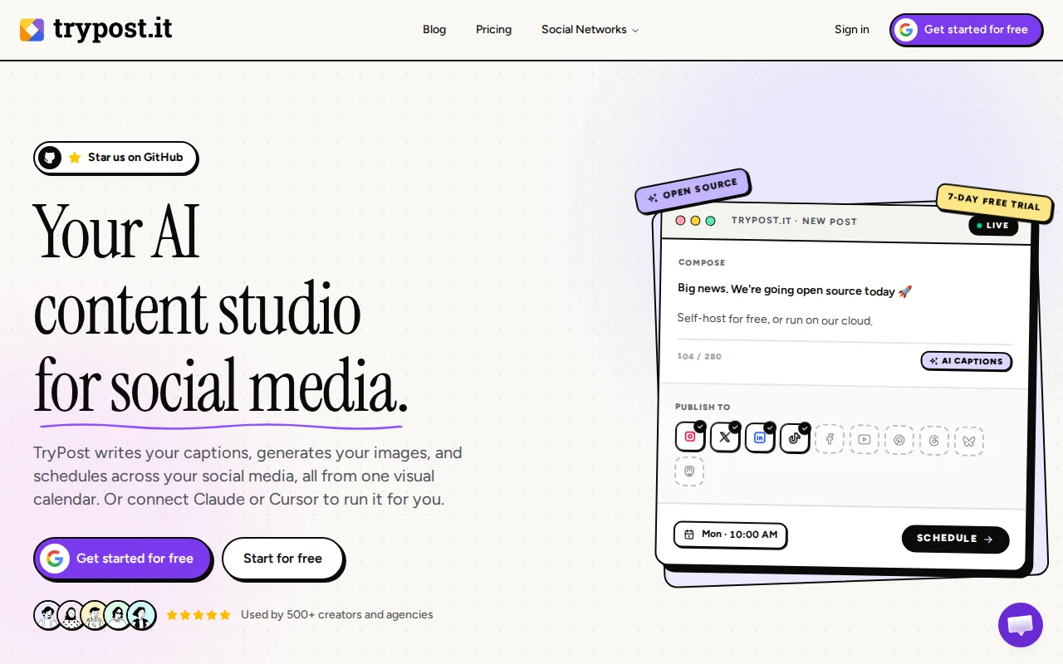Open the chat widget bubble
1063x664 pixels.
tap(1020, 625)
